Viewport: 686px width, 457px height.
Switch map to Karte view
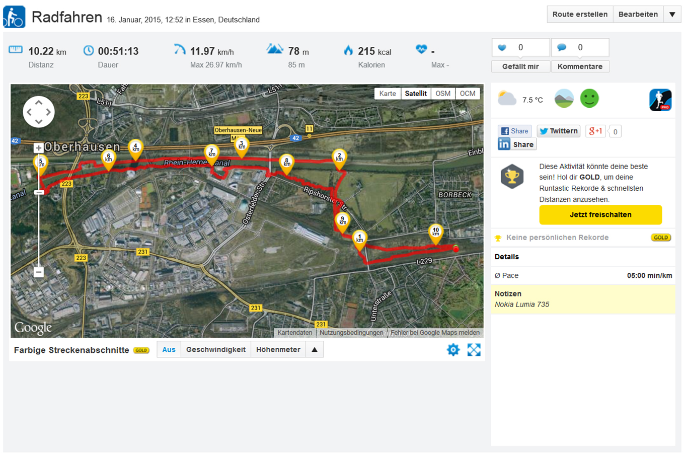click(388, 94)
